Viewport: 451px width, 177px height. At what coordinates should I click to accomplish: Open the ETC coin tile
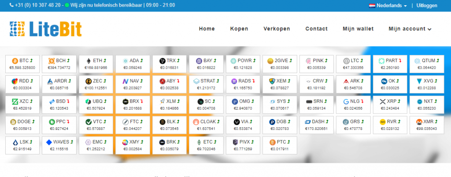click(x=206, y=145)
